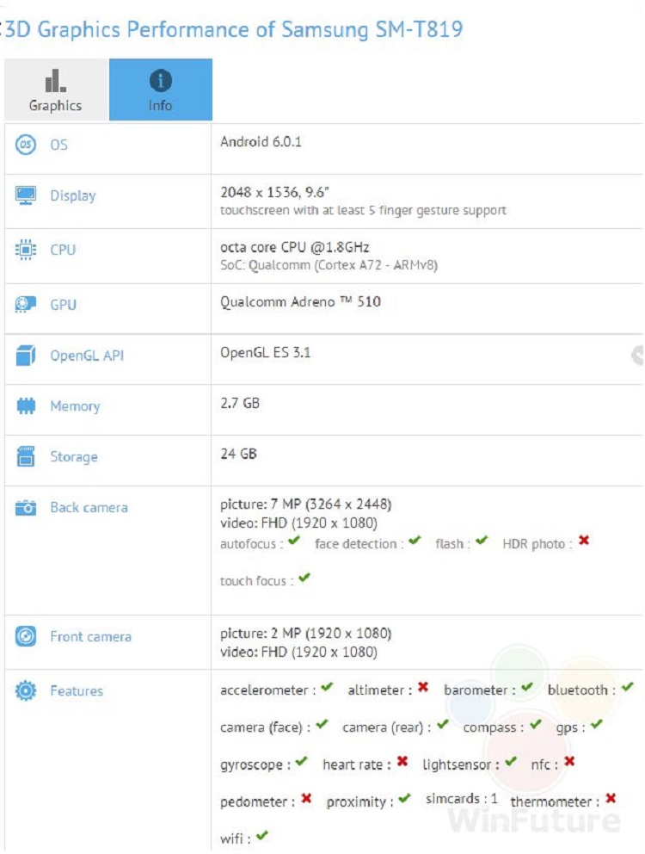Screen dimensions: 645x854
Task: Click the Display monitor icon
Action: click(x=26, y=195)
